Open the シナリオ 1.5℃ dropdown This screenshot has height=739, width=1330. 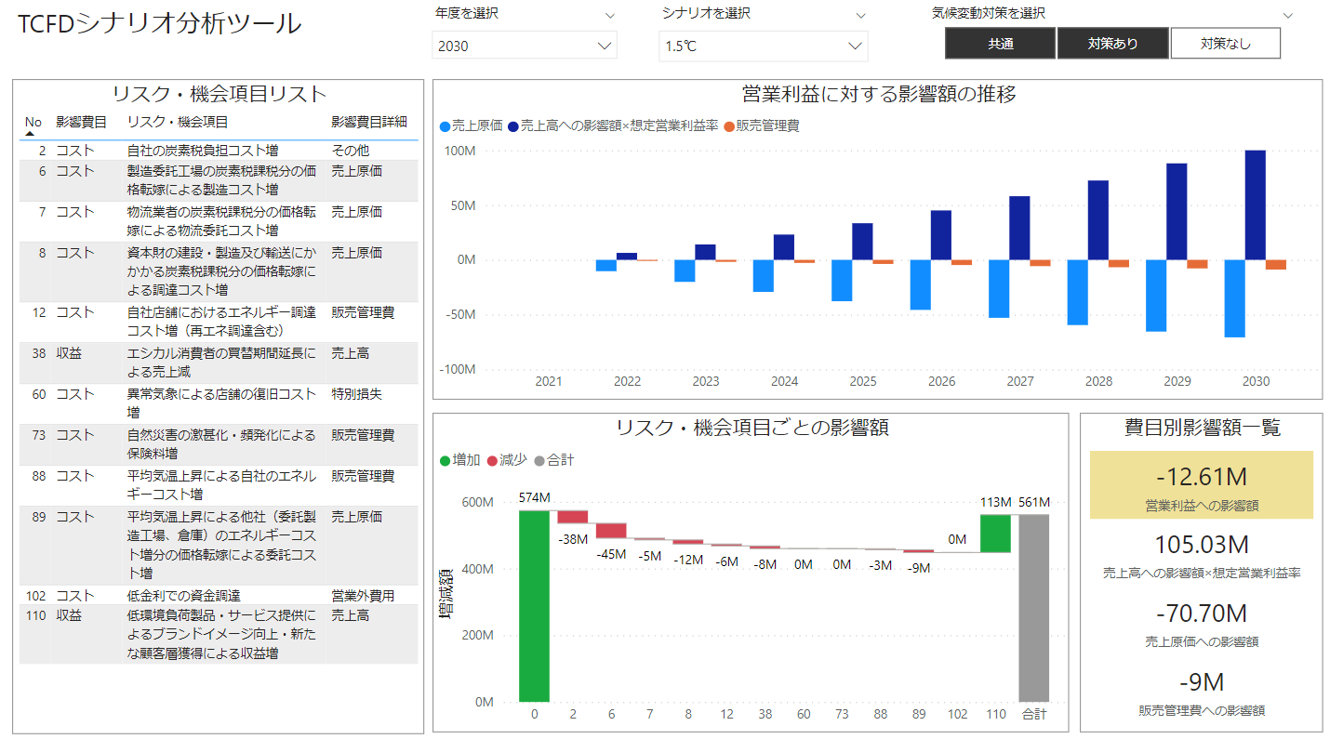763,46
